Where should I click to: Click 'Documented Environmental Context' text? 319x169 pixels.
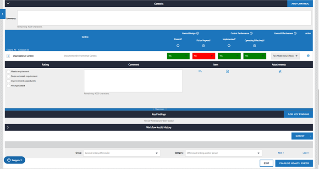[x=80, y=56]
